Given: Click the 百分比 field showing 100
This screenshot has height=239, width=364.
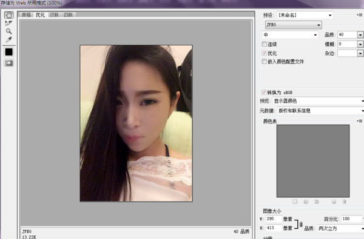Looking at the screenshot, I should point(351,219).
